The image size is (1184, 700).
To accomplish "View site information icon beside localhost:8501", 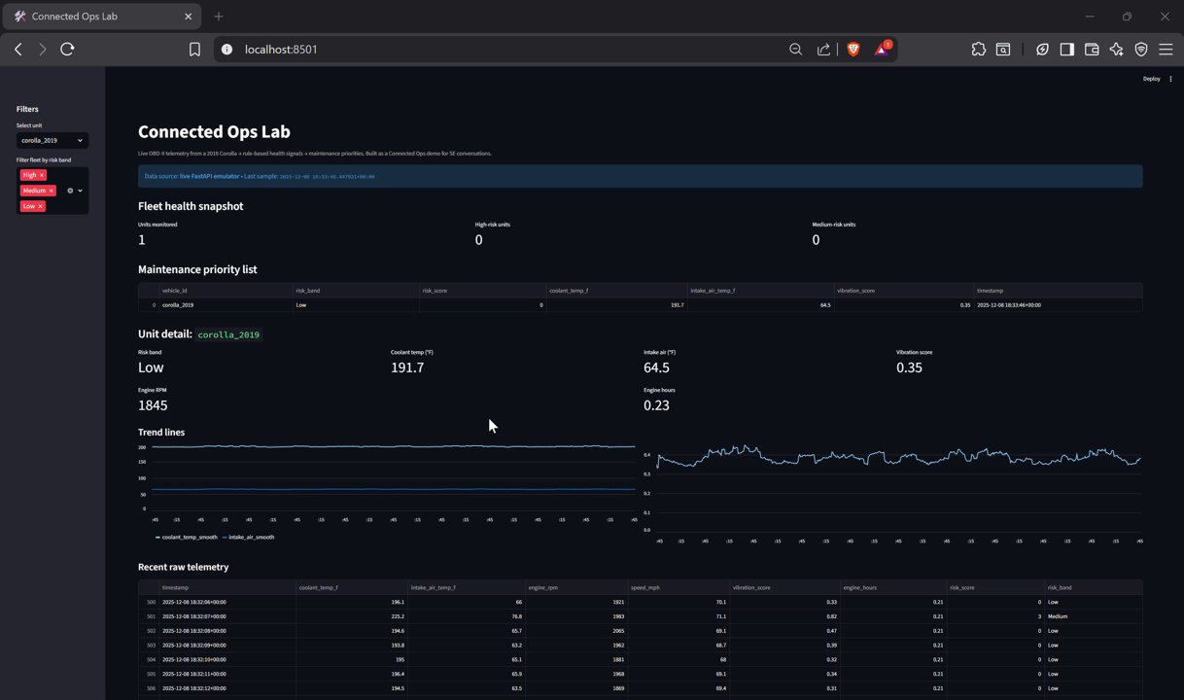I will (x=226, y=50).
